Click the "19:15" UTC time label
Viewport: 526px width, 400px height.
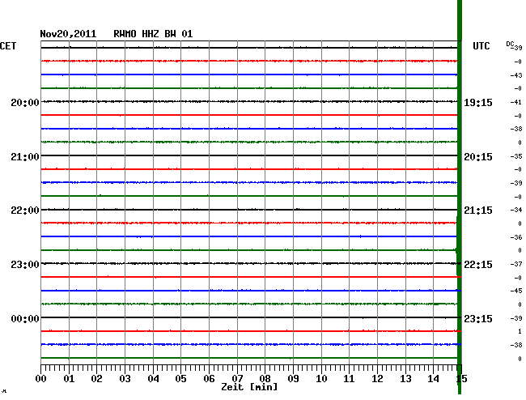tap(478, 103)
